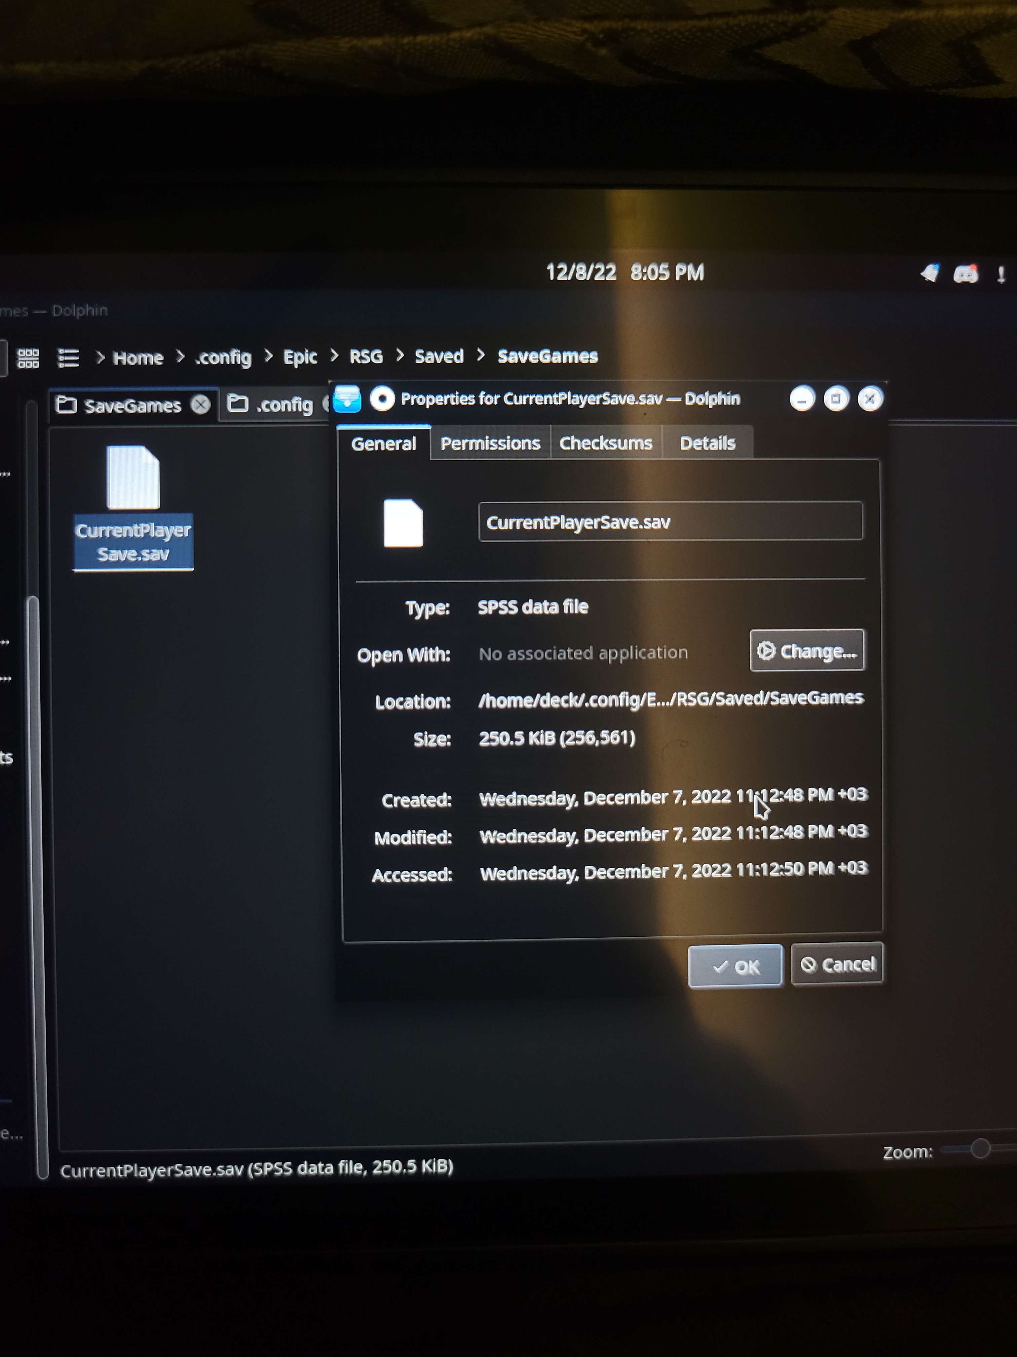Click the exclamation mark tray icon
The width and height of the screenshot is (1017, 1357).
point(1001,274)
